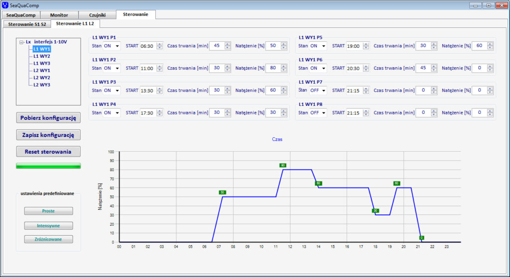Switch to the Sterowanie S1 S2 subtab
Screen dimensions: 510x277
pos(26,24)
